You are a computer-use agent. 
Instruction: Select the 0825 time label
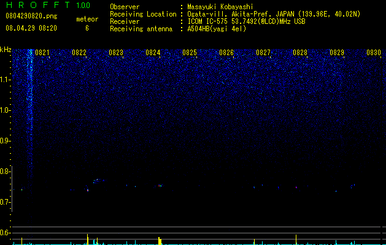click(190, 53)
